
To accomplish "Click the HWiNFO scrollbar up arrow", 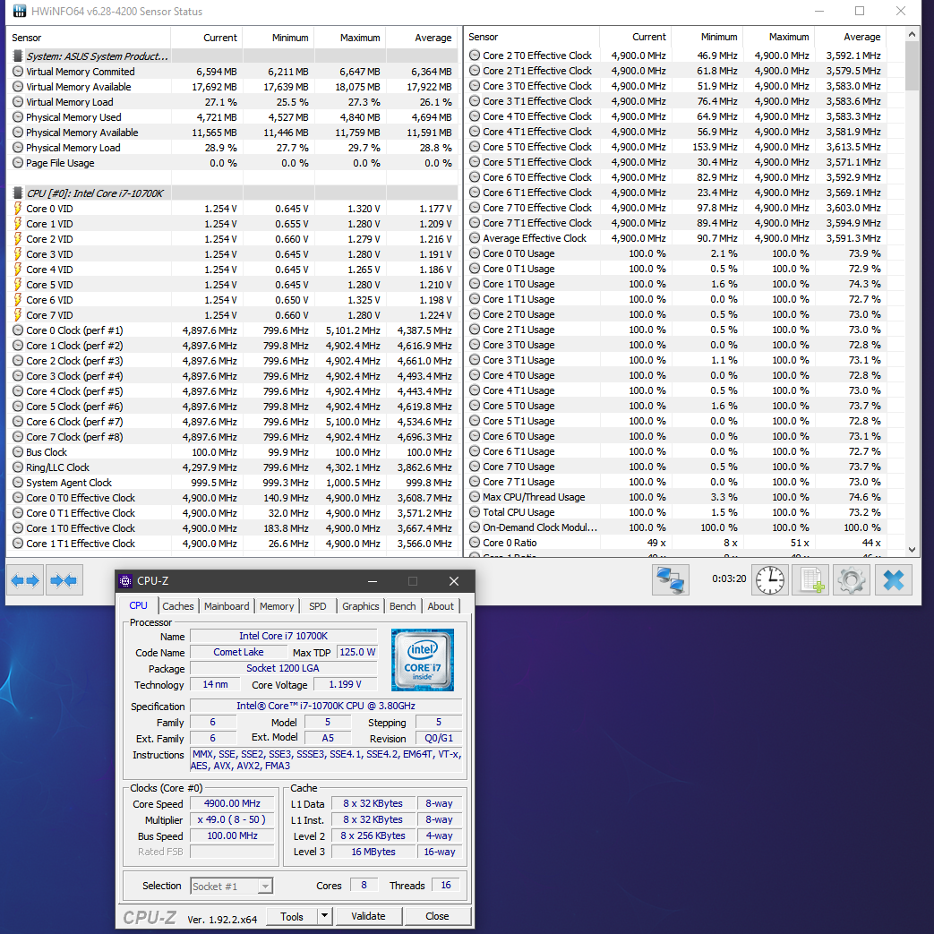I will [x=912, y=35].
